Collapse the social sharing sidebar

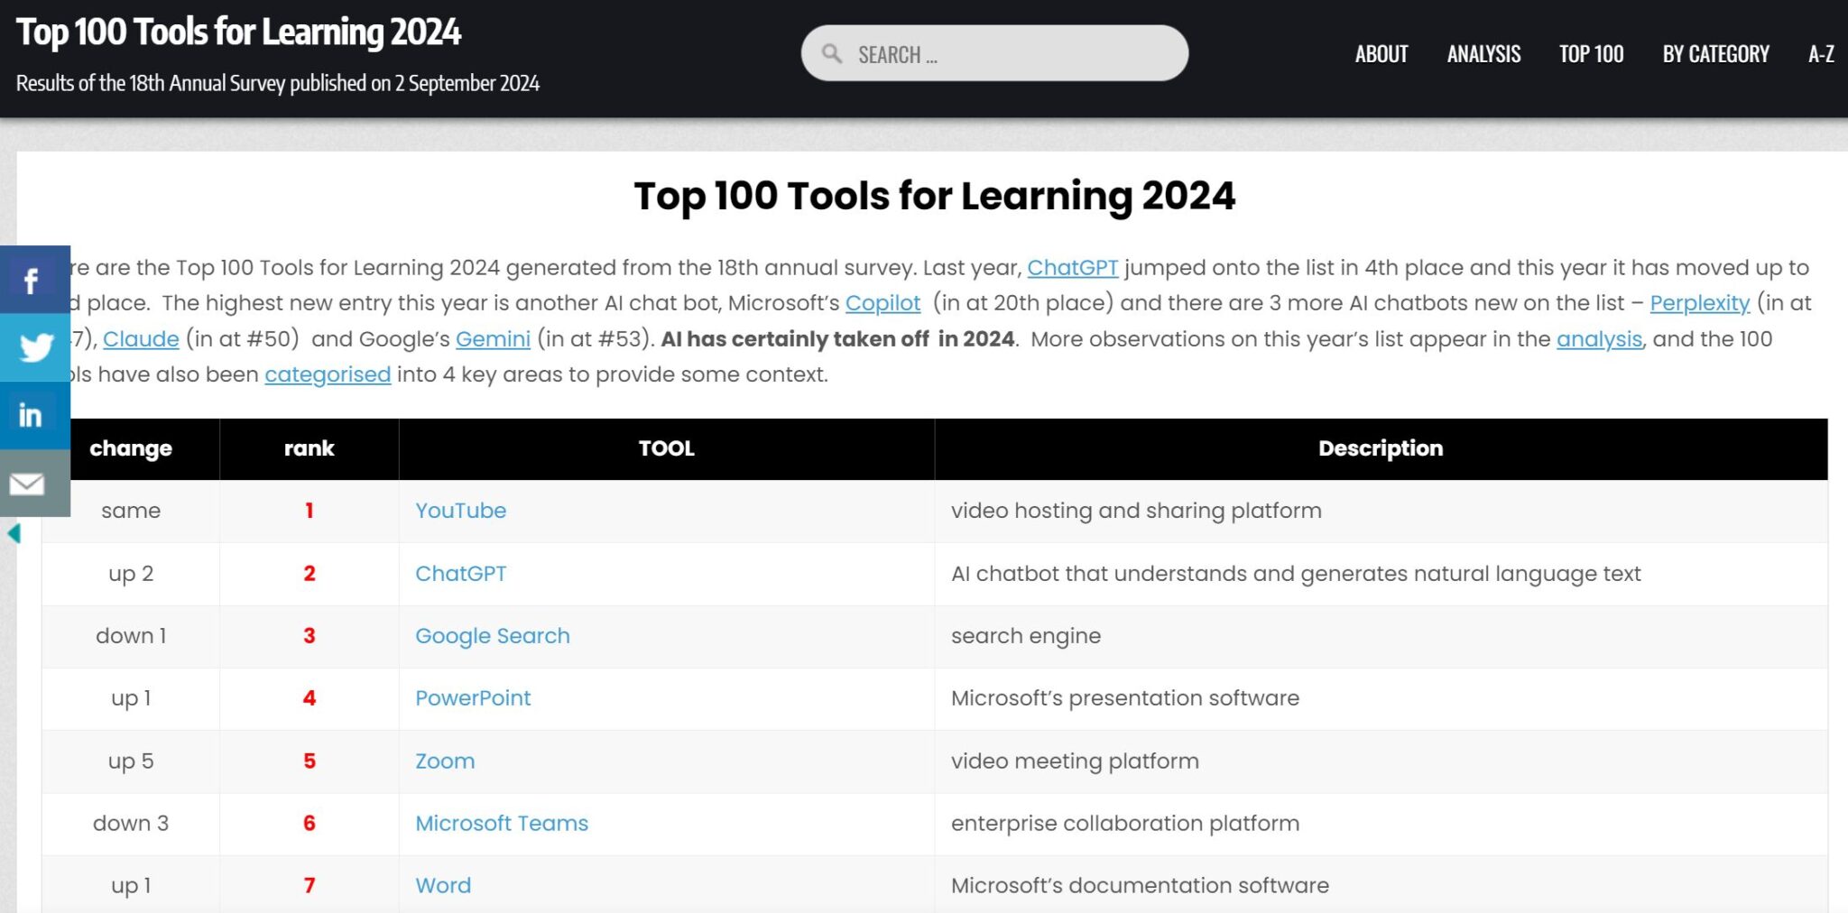point(14,533)
